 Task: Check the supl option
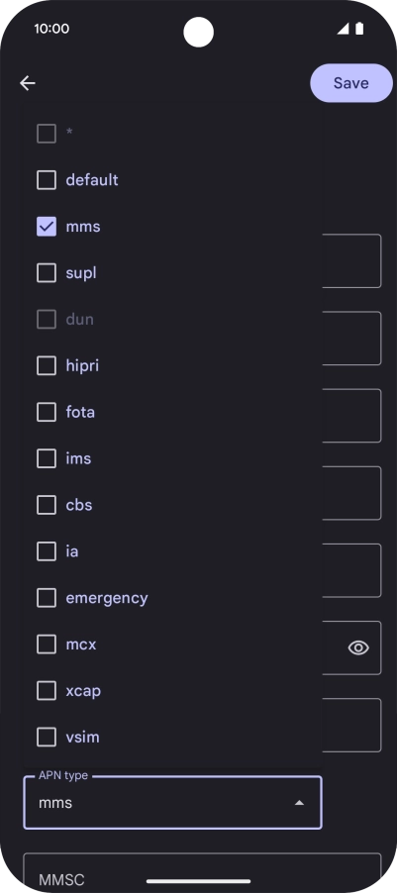coord(47,273)
